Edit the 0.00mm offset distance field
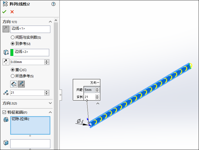Viewport: 199px width, 150px height. click(27, 62)
